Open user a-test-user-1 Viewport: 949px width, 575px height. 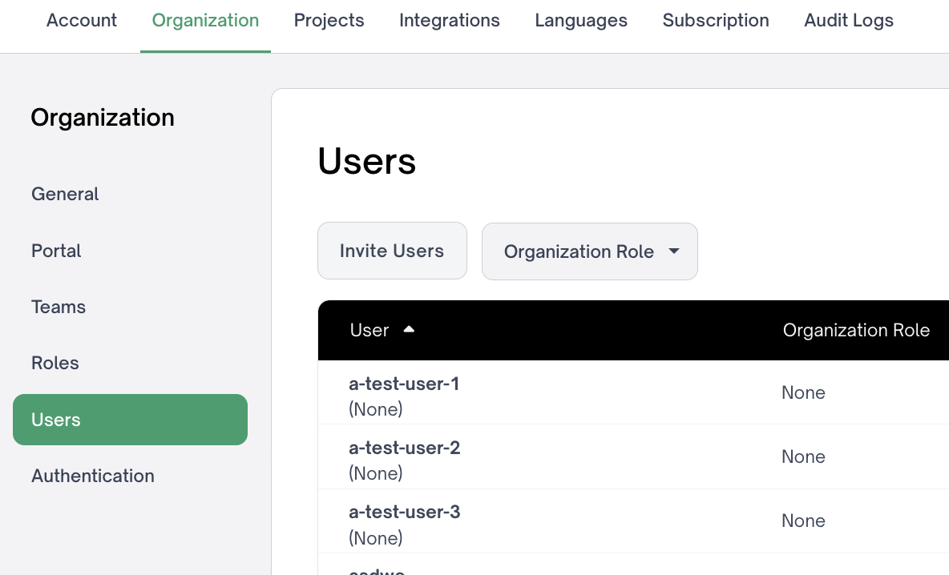[404, 384]
